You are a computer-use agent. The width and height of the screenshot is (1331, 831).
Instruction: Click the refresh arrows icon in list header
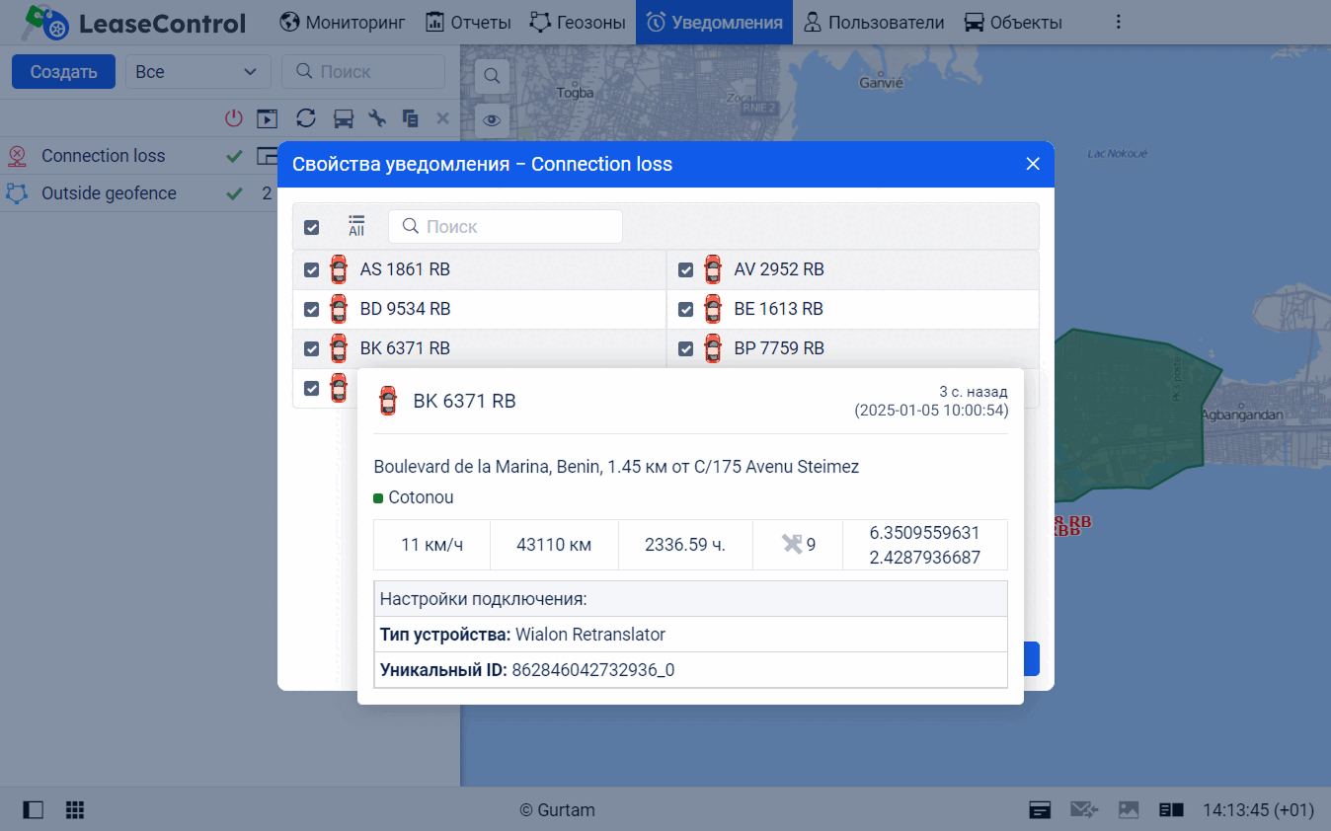[x=306, y=118]
